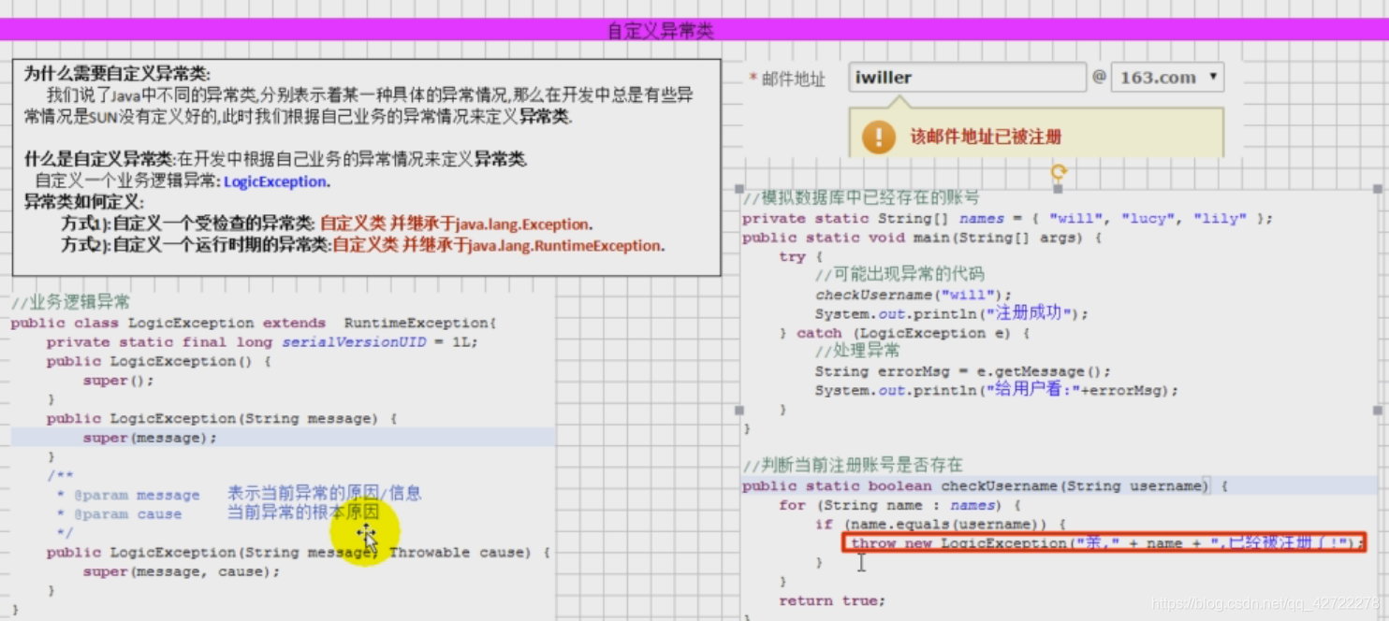Click the 'public LogicException() {' constructor line
1389x621 pixels.
[x=159, y=361]
